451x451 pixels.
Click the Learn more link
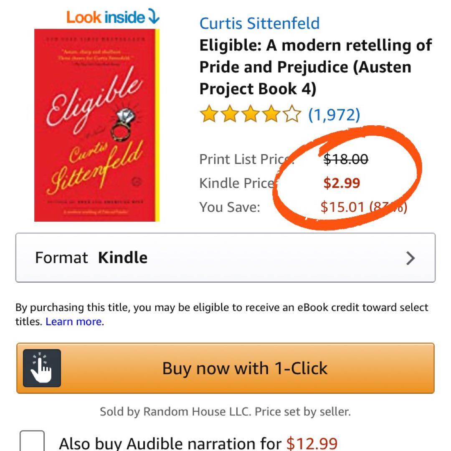pos(74,322)
